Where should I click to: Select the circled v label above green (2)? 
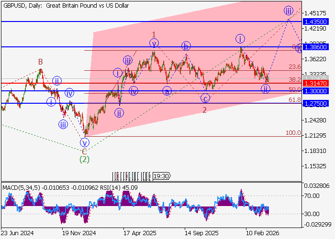(85, 142)
